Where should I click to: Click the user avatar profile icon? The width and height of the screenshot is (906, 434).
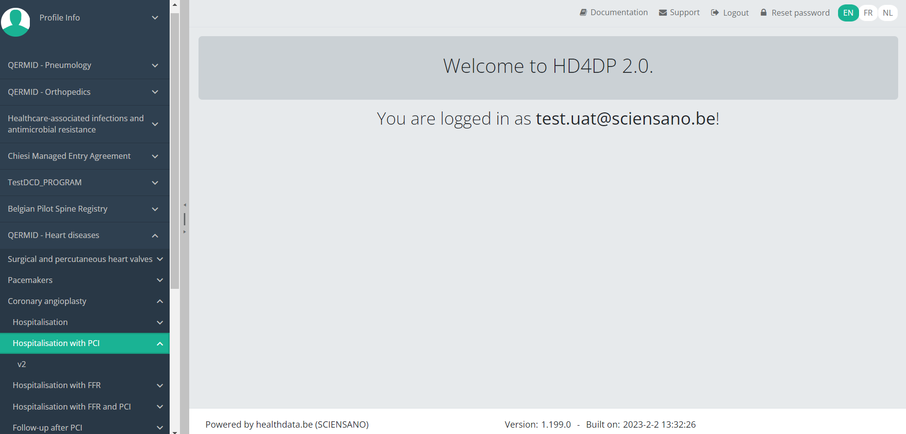coord(16,22)
